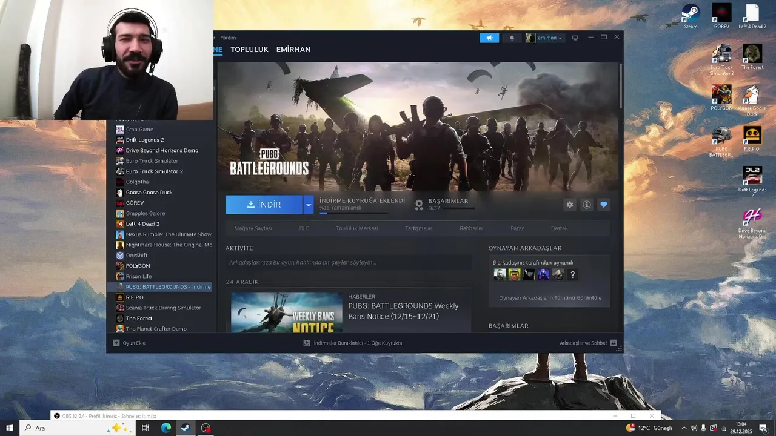Open the Pazar link
This screenshot has height=436, width=776.
click(517, 228)
